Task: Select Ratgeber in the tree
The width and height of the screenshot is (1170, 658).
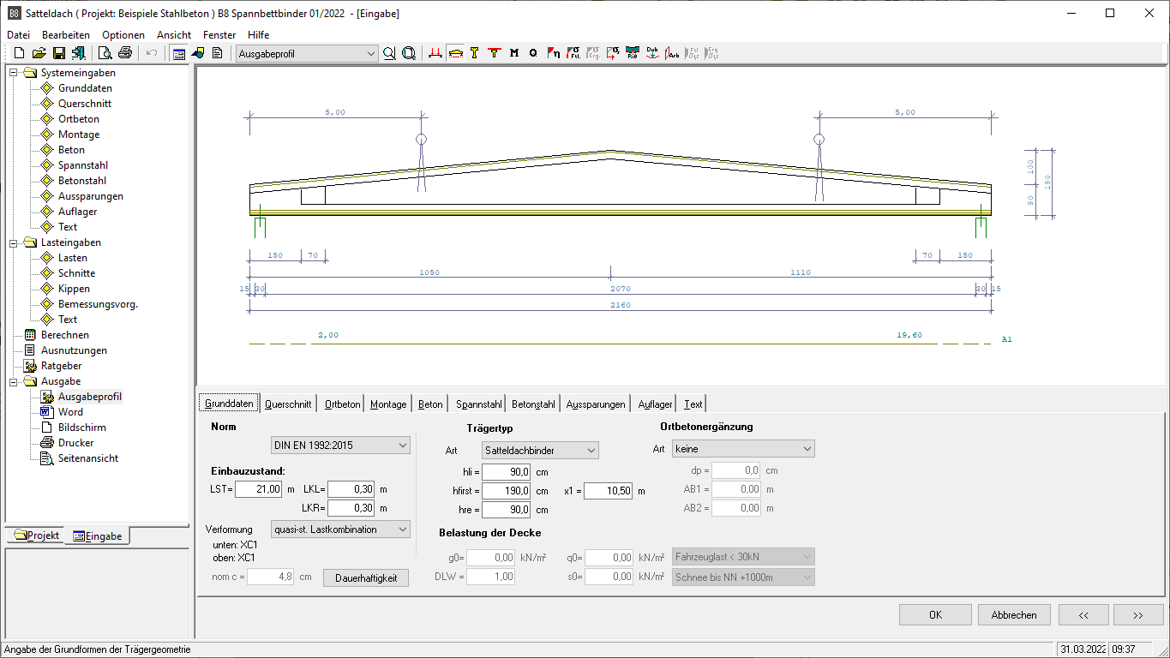Action: tap(63, 366)
